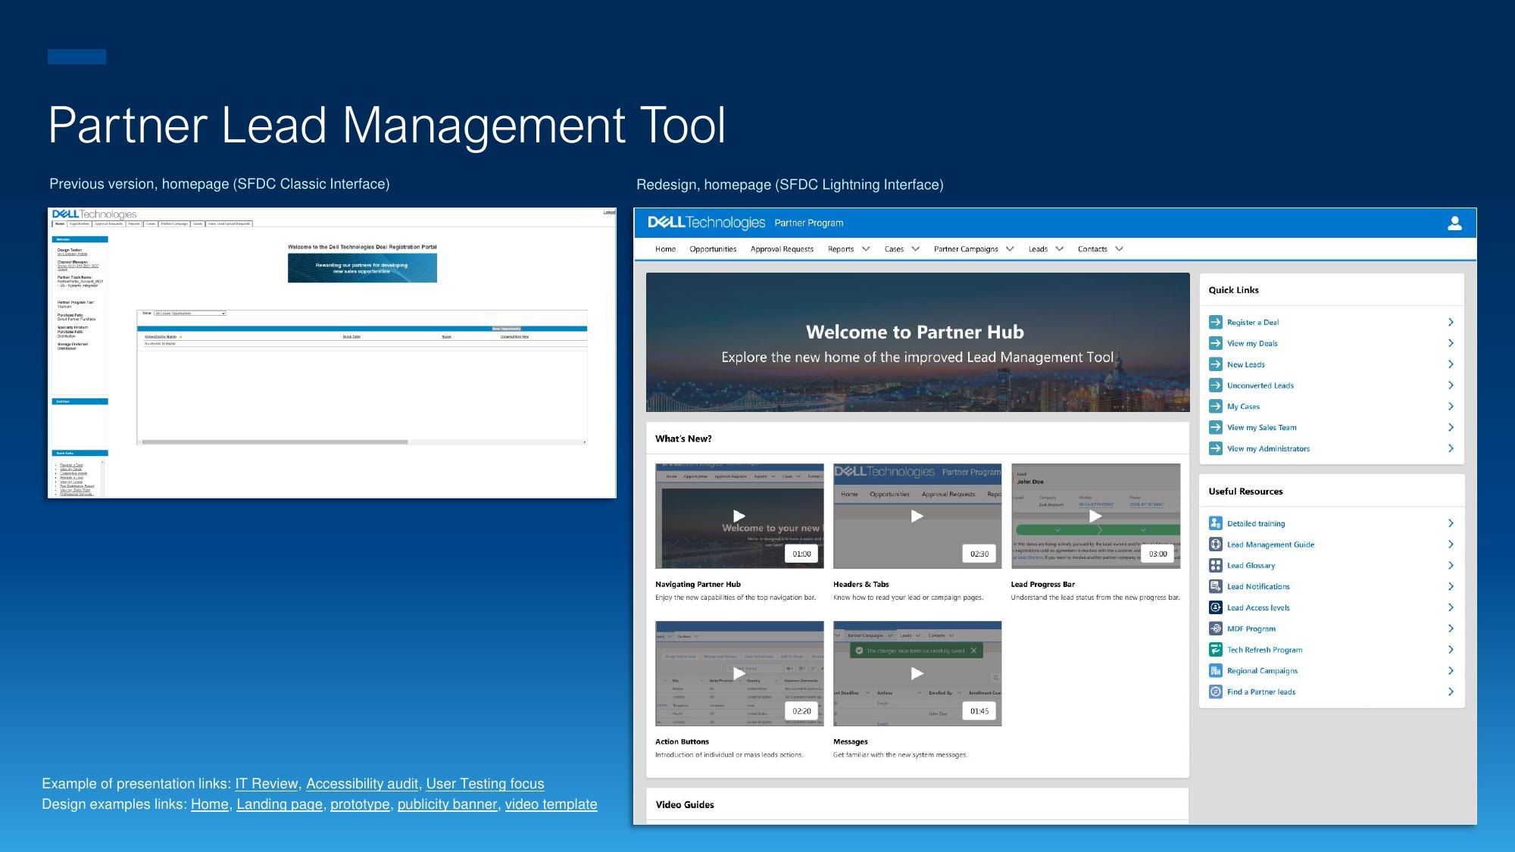Screen dimensions: 1515x852
Task: Click the Lead Glossary grid icon
Action: [x=1216, y=565]
